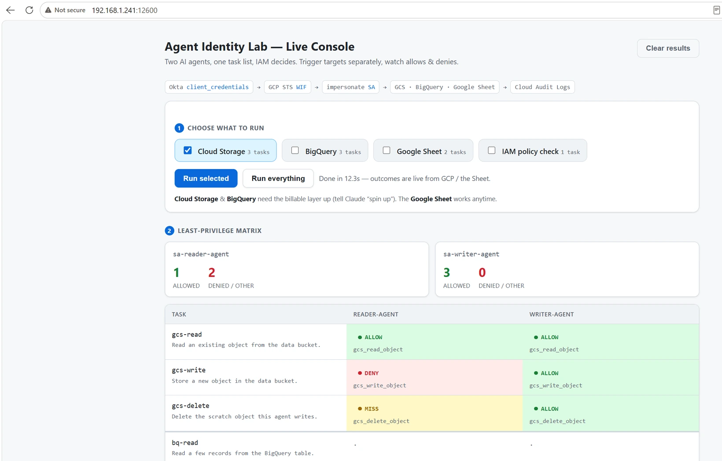Click the WRITER-AGENT column header
Viewport: 722px width, 461px height.
click(552, 314)
